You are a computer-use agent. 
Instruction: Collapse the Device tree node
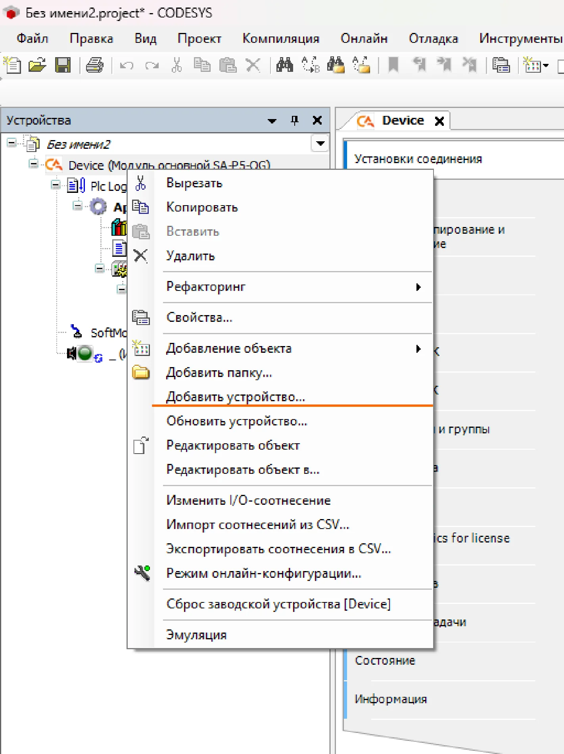pos(34,163)
